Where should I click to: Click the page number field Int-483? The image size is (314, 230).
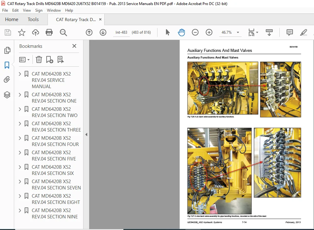pyautogui.click(x=121, y=32)
